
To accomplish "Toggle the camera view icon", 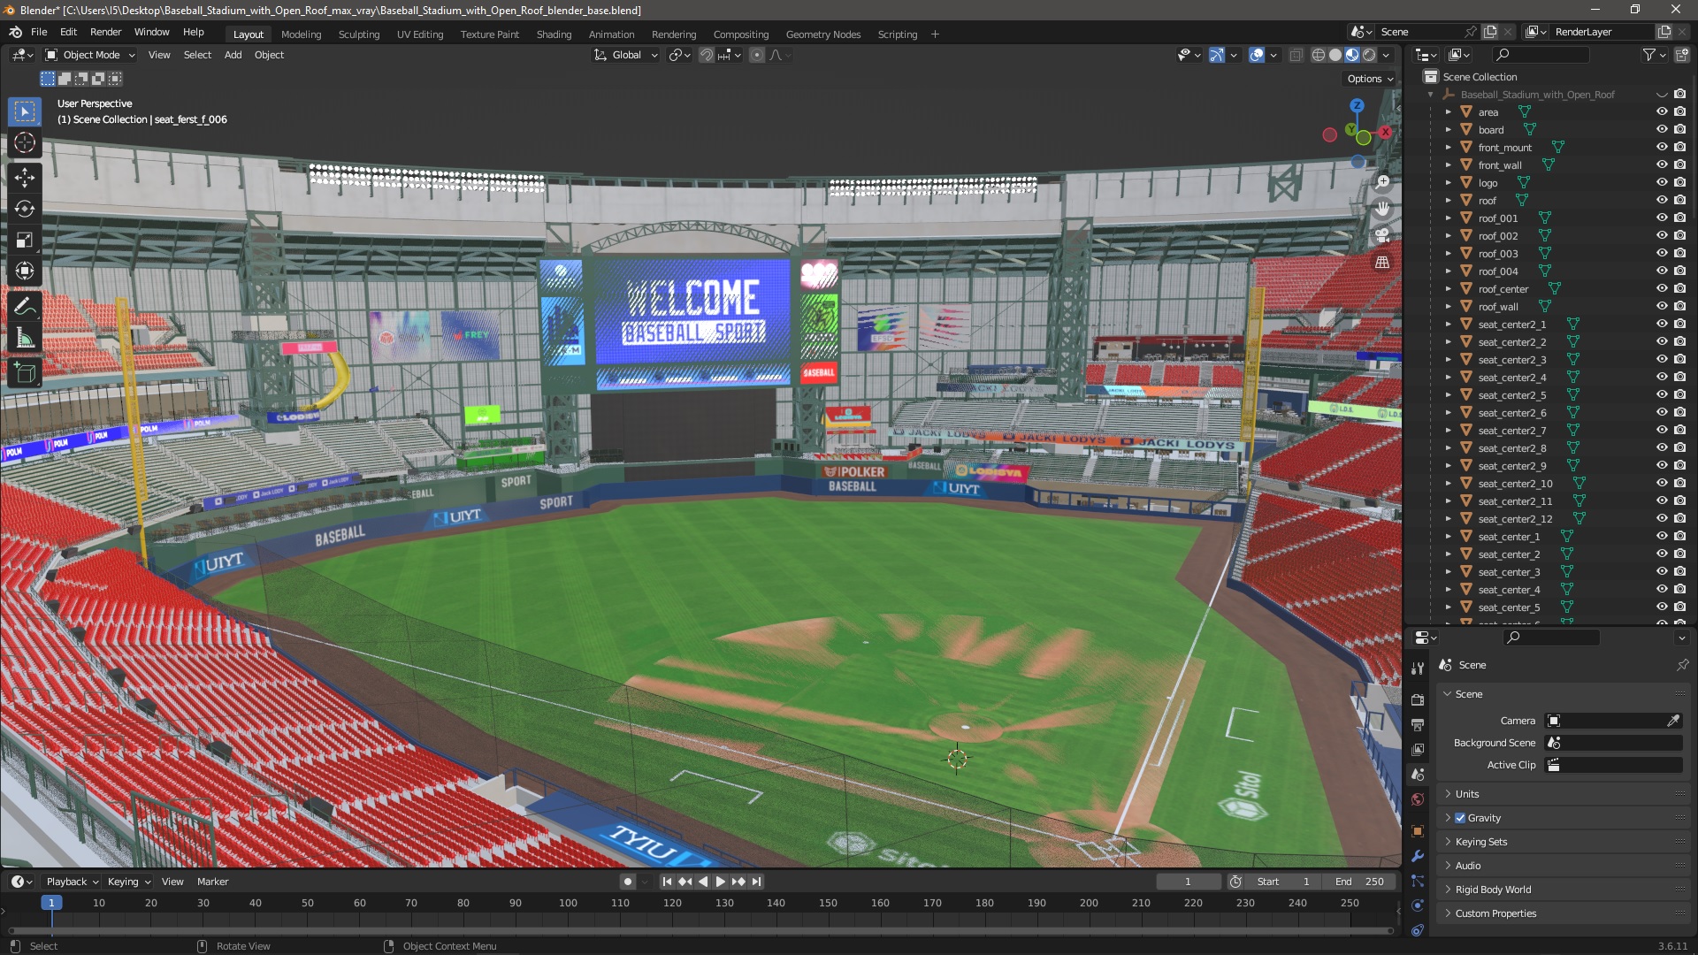I will [1382, 235].
